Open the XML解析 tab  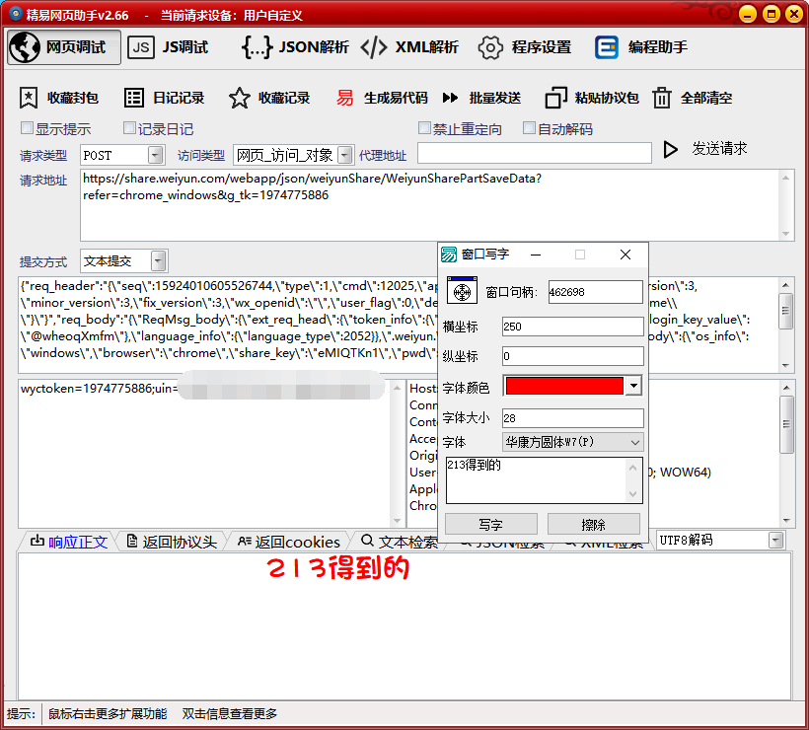tap(409, 47)
